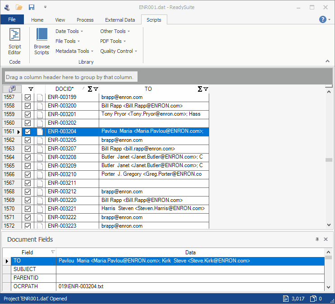This screenshot has width=335, height=304.
Task: Click the filter icon in DOCID header
Action: click(96, 89)
